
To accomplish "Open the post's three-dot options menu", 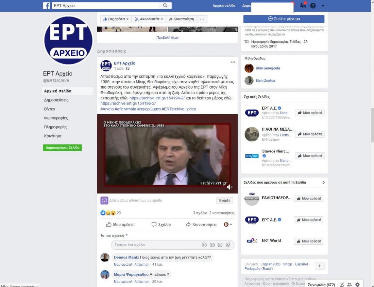I will click(233, 62).
